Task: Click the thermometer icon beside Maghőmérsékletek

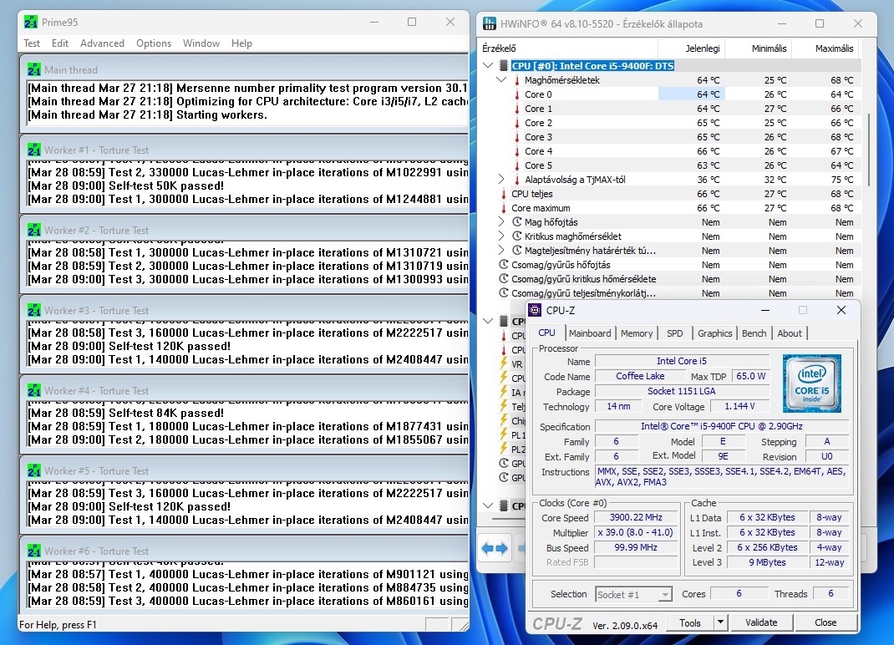Action: [517, 80]
